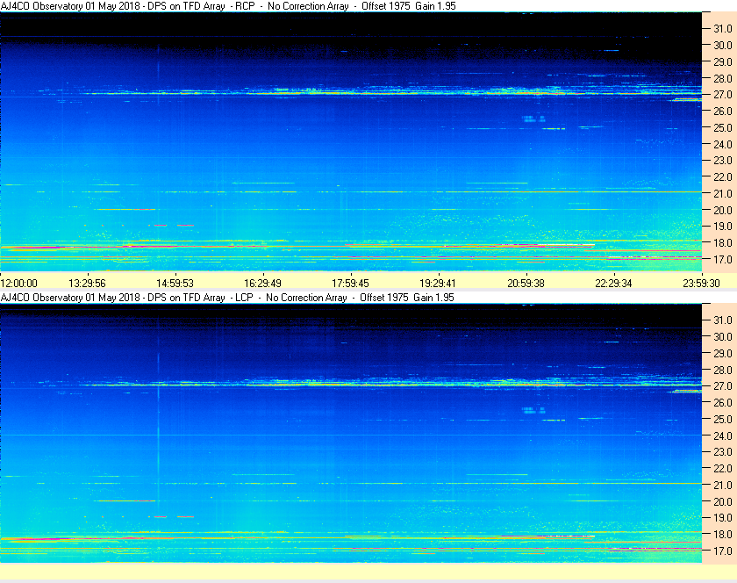
Task: Click the 27.0 frequency label on RCP chart
Action: tap(723, 95)
